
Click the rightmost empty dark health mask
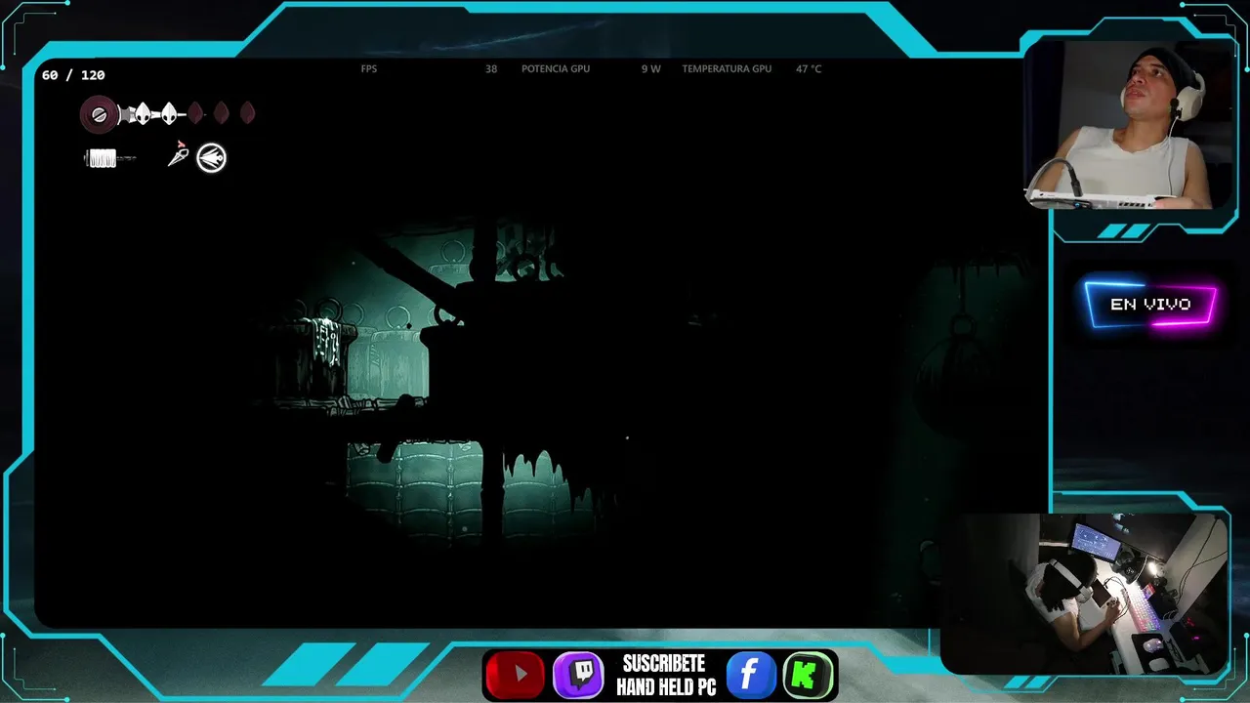click(x=248, y=113)
